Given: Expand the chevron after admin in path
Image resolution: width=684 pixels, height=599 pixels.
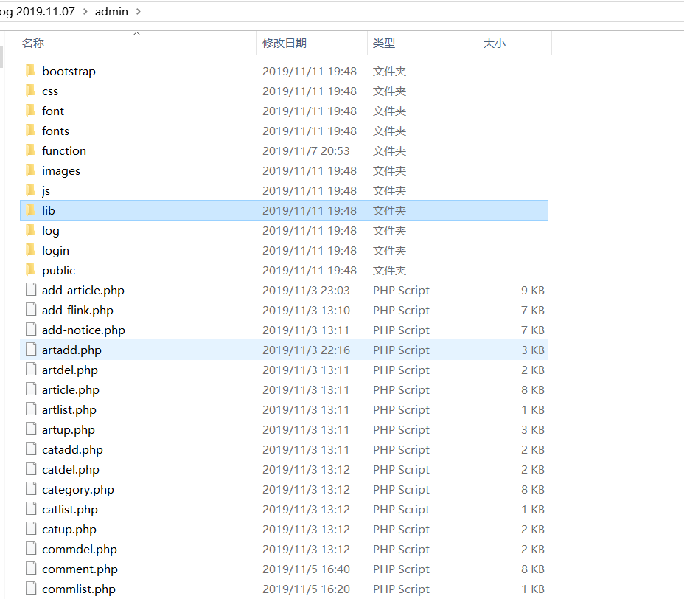Looking at the screenshot, I should coord(139,12).
